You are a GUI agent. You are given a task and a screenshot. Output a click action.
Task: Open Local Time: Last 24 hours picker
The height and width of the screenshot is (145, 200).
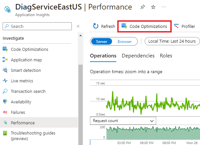click(172, 41)
